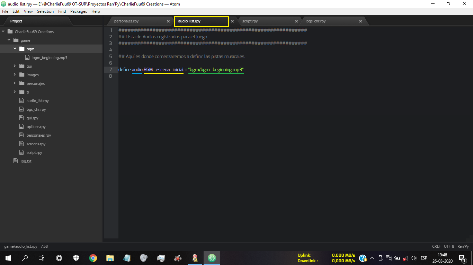Viewport: 473px width, 265px height.
Task: Click the Ren'Py grammar selector
Action: (463, 247)
